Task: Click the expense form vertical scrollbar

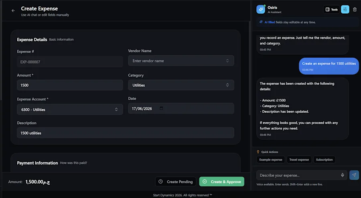Action: (x=249, y=68)
